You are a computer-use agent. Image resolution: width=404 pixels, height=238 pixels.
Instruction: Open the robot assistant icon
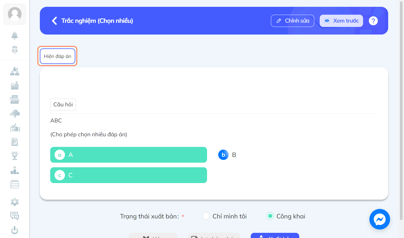pyautogui.click(x=15, y=50)
